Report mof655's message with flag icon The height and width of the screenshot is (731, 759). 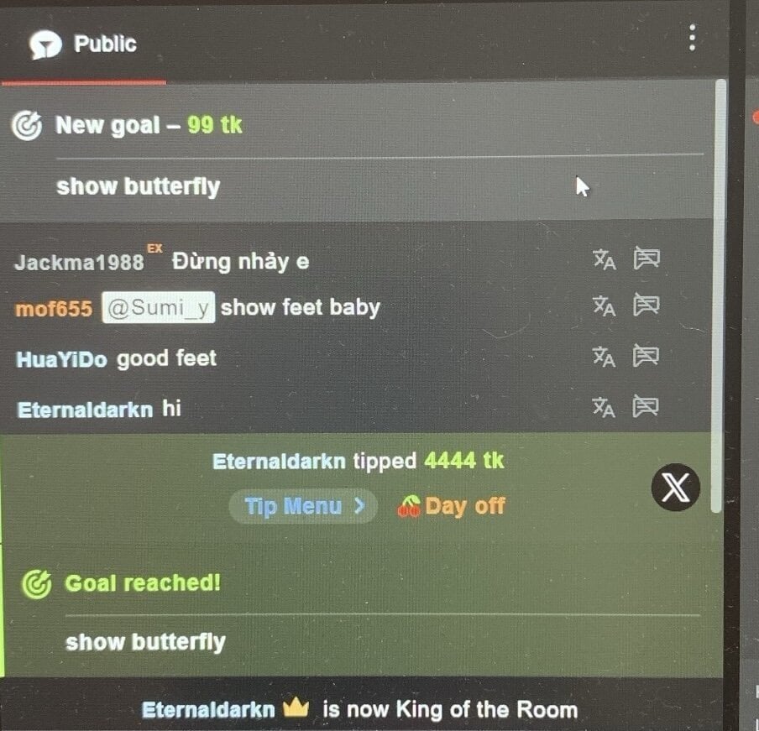[646, 305]
